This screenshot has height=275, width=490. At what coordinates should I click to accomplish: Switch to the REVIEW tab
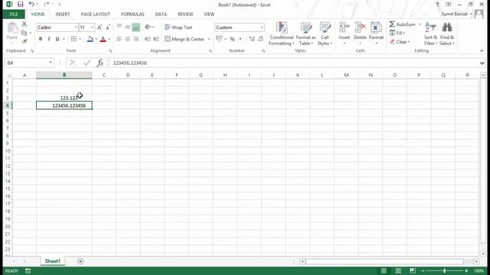click(185, 14)
